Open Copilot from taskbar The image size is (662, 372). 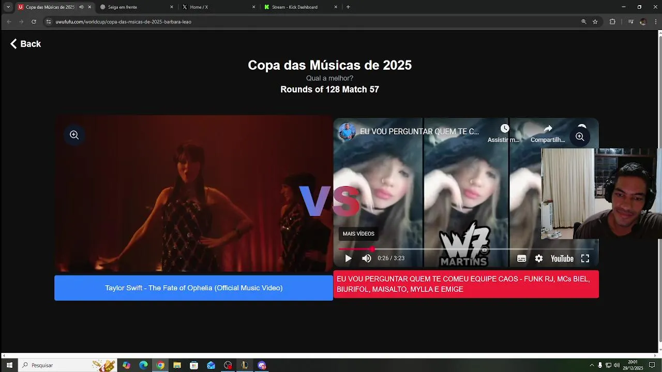[127, 365]
